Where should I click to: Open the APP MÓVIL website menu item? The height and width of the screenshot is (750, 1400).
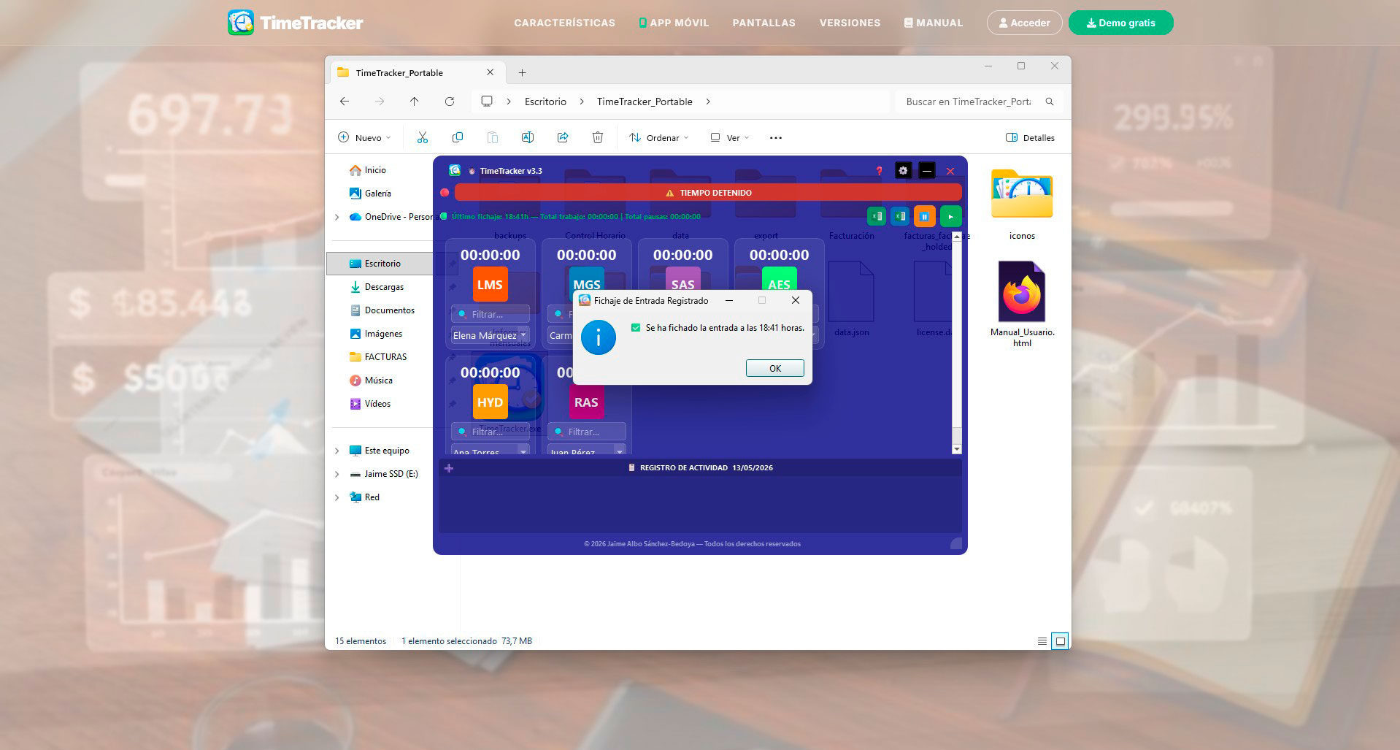674,23
